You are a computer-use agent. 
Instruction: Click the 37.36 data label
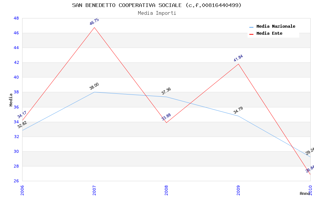(166, 91)
